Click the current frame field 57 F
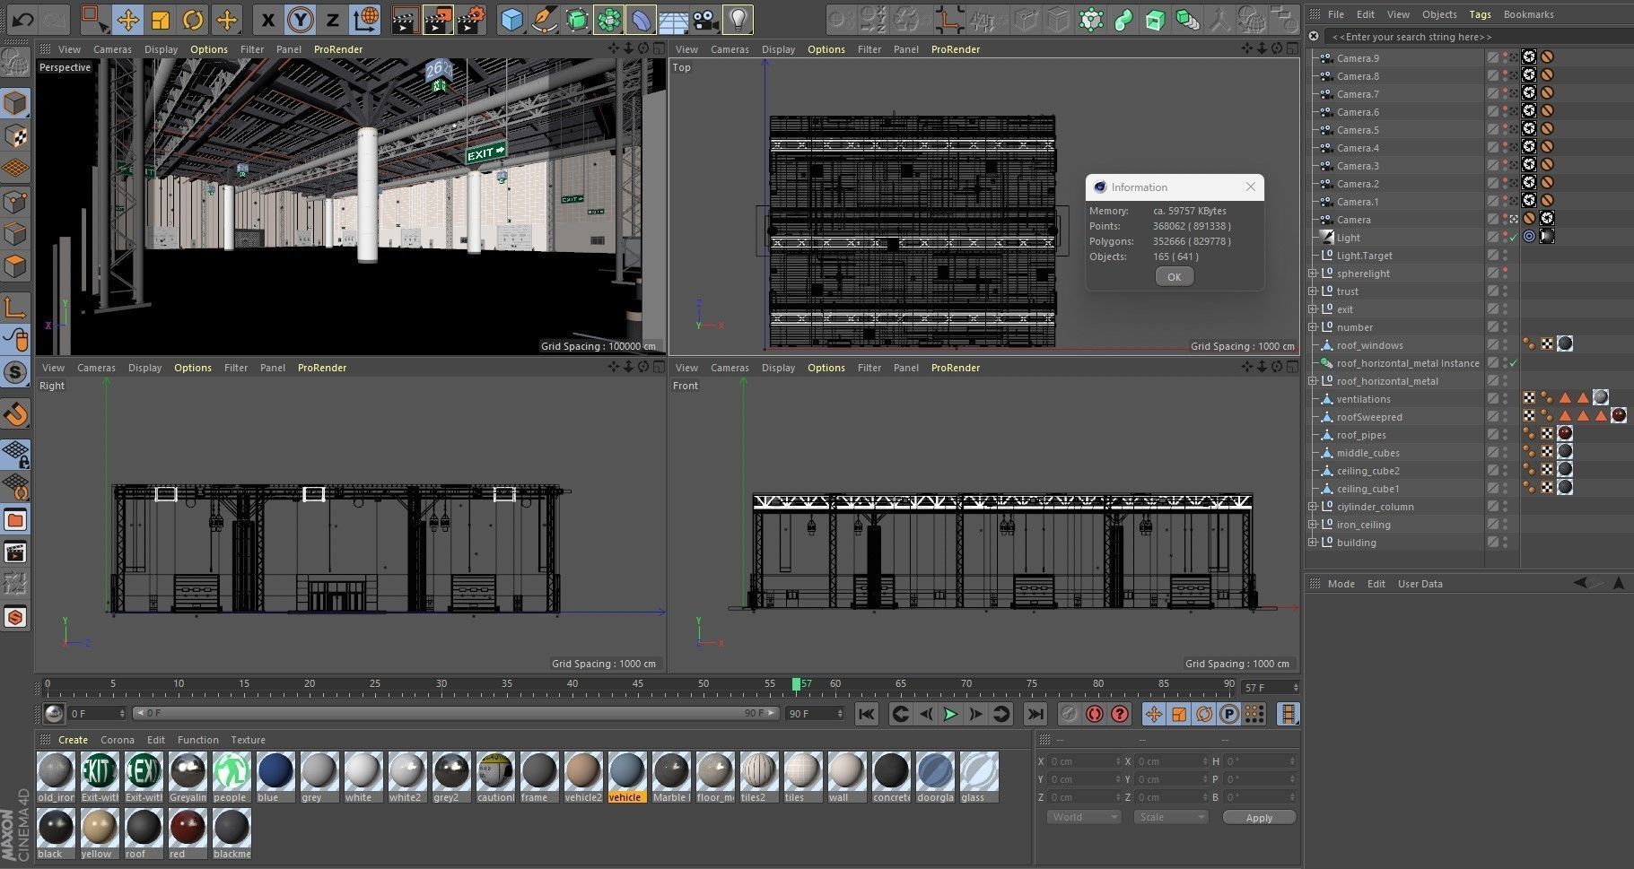 click(1270, 688)
